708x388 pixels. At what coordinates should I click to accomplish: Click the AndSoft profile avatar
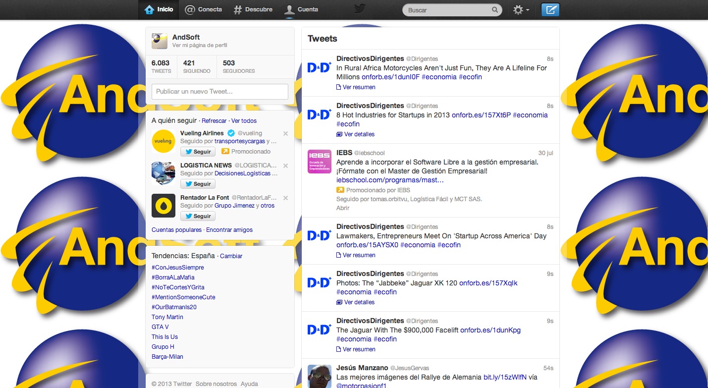160,41
